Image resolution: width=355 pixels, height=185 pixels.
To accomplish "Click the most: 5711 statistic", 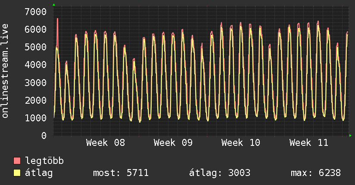I will click(121, 173).
